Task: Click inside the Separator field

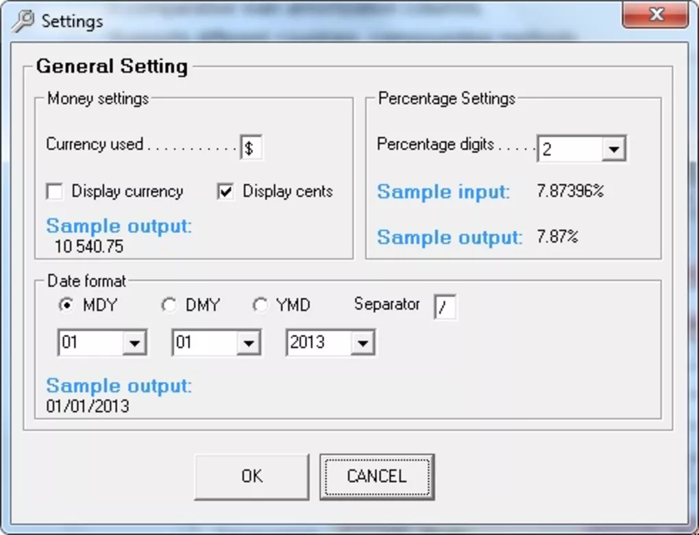Action: click(x=445, y=308)
